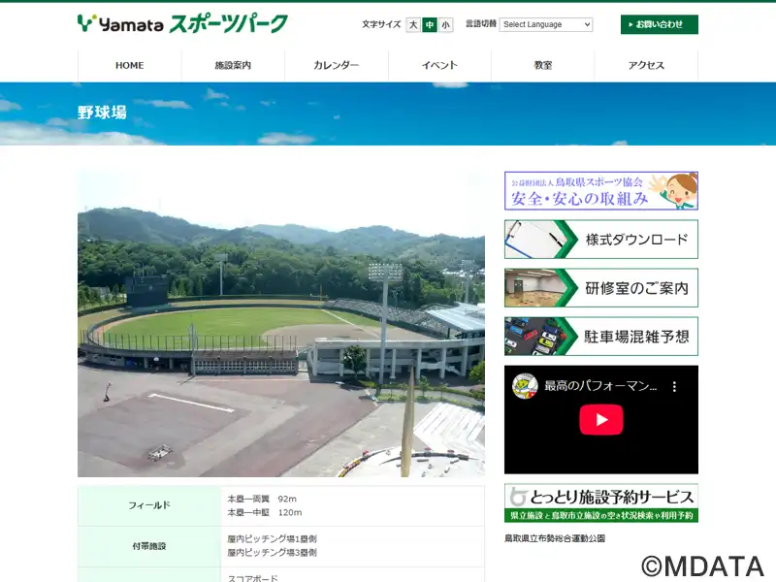Click the 本塁―中堅 120m text
The height and width of the screenshot is (582, 776).
click(x=264, y=513)
